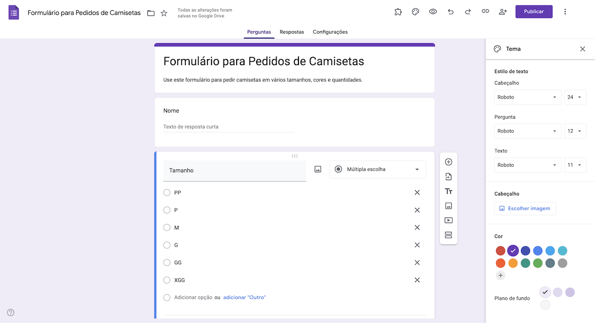This screenshot has height=323, width=595.
Task: Click the Publicar button
Action: tap(534, 11)
